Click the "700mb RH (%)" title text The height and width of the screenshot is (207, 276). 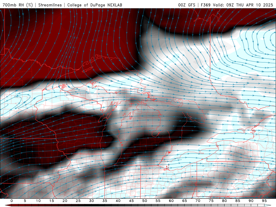pyautogui.click(x=18, y=5)
